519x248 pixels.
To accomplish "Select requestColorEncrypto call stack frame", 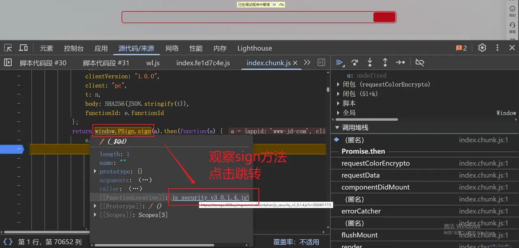I will click(x=375, y=163).
